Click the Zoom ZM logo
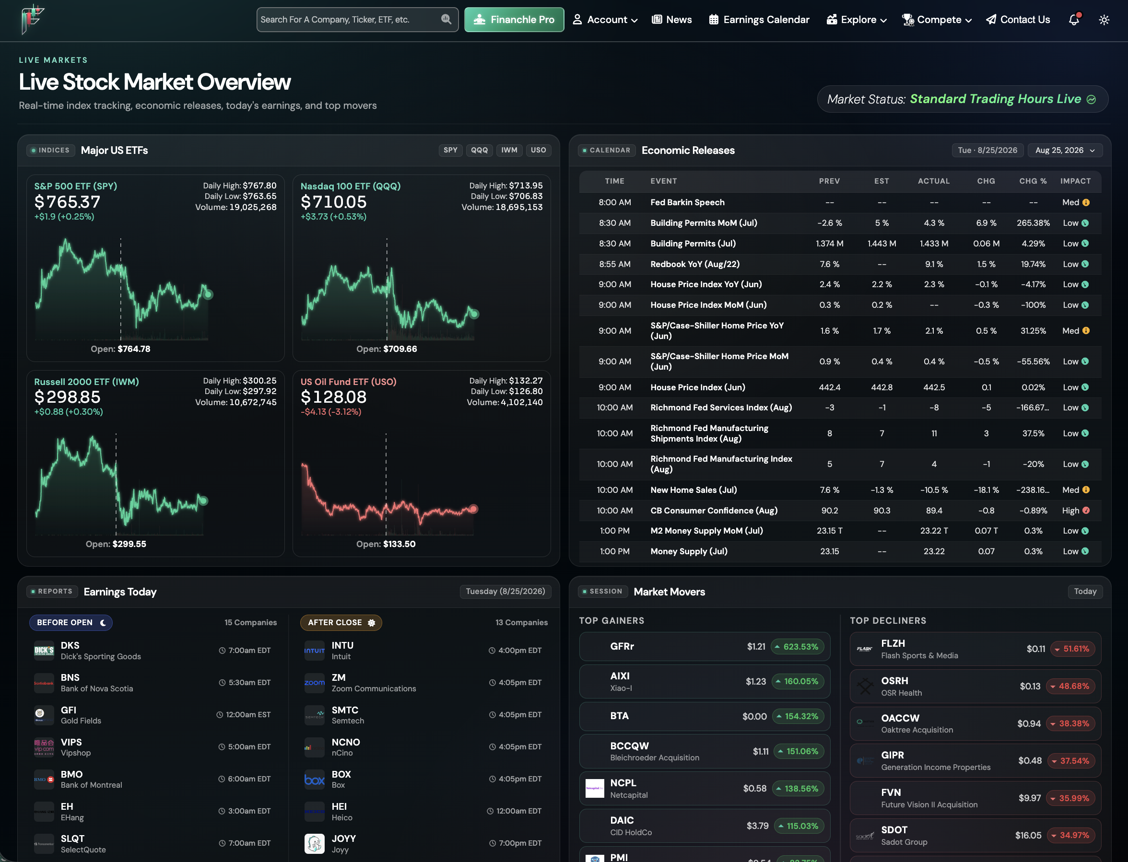The image size is (1128, 862). point(315,683)
